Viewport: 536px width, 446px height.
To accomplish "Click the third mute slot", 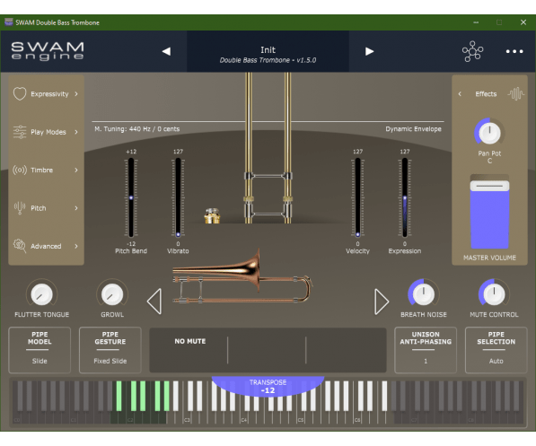I will click(346, 350).
